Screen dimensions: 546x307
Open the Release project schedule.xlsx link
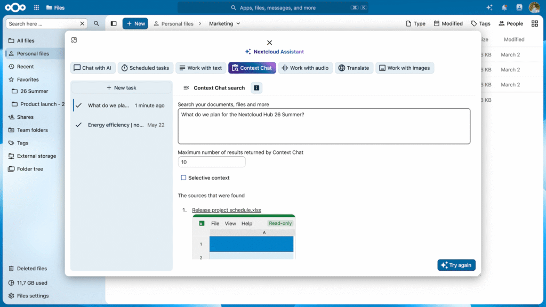(226, 210)
